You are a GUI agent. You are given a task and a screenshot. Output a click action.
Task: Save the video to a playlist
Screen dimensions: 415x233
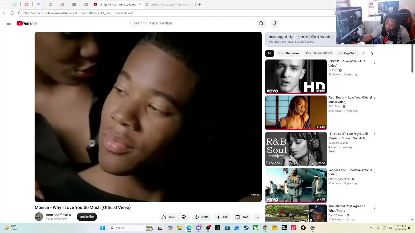tap(242, 217)
